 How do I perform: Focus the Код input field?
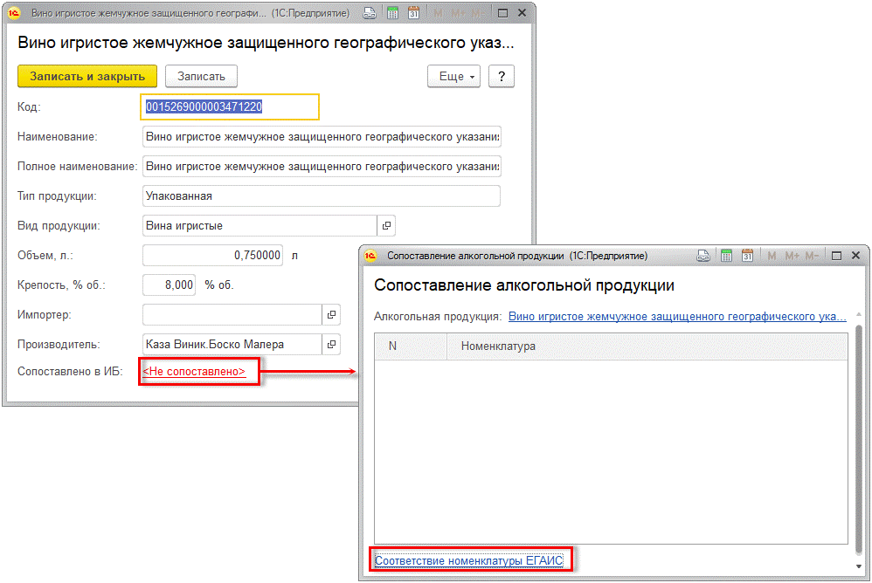click(x=230, y=106)
